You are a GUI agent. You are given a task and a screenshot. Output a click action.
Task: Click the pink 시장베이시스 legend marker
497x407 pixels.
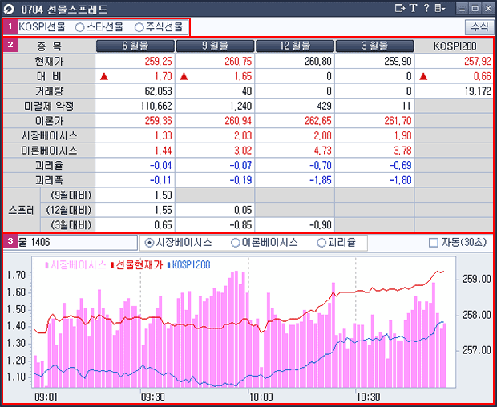click(x=47, y=264)
